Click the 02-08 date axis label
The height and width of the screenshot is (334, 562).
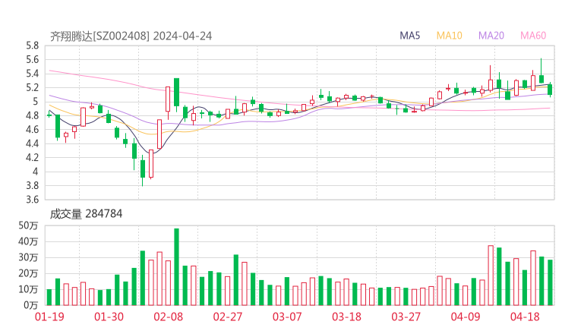coord(168,317)
